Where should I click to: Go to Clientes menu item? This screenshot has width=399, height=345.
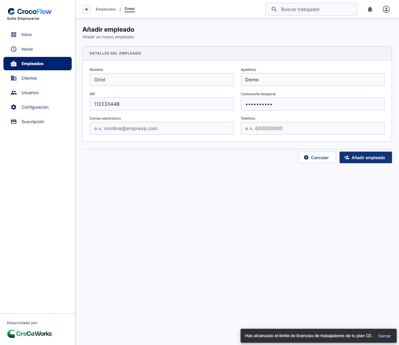coord(37,78)
